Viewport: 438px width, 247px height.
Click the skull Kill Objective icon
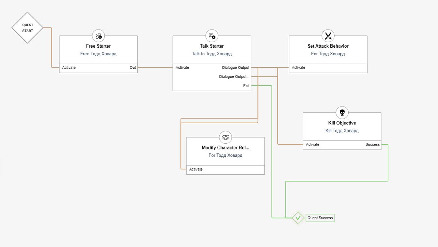(x=342, y=113)
